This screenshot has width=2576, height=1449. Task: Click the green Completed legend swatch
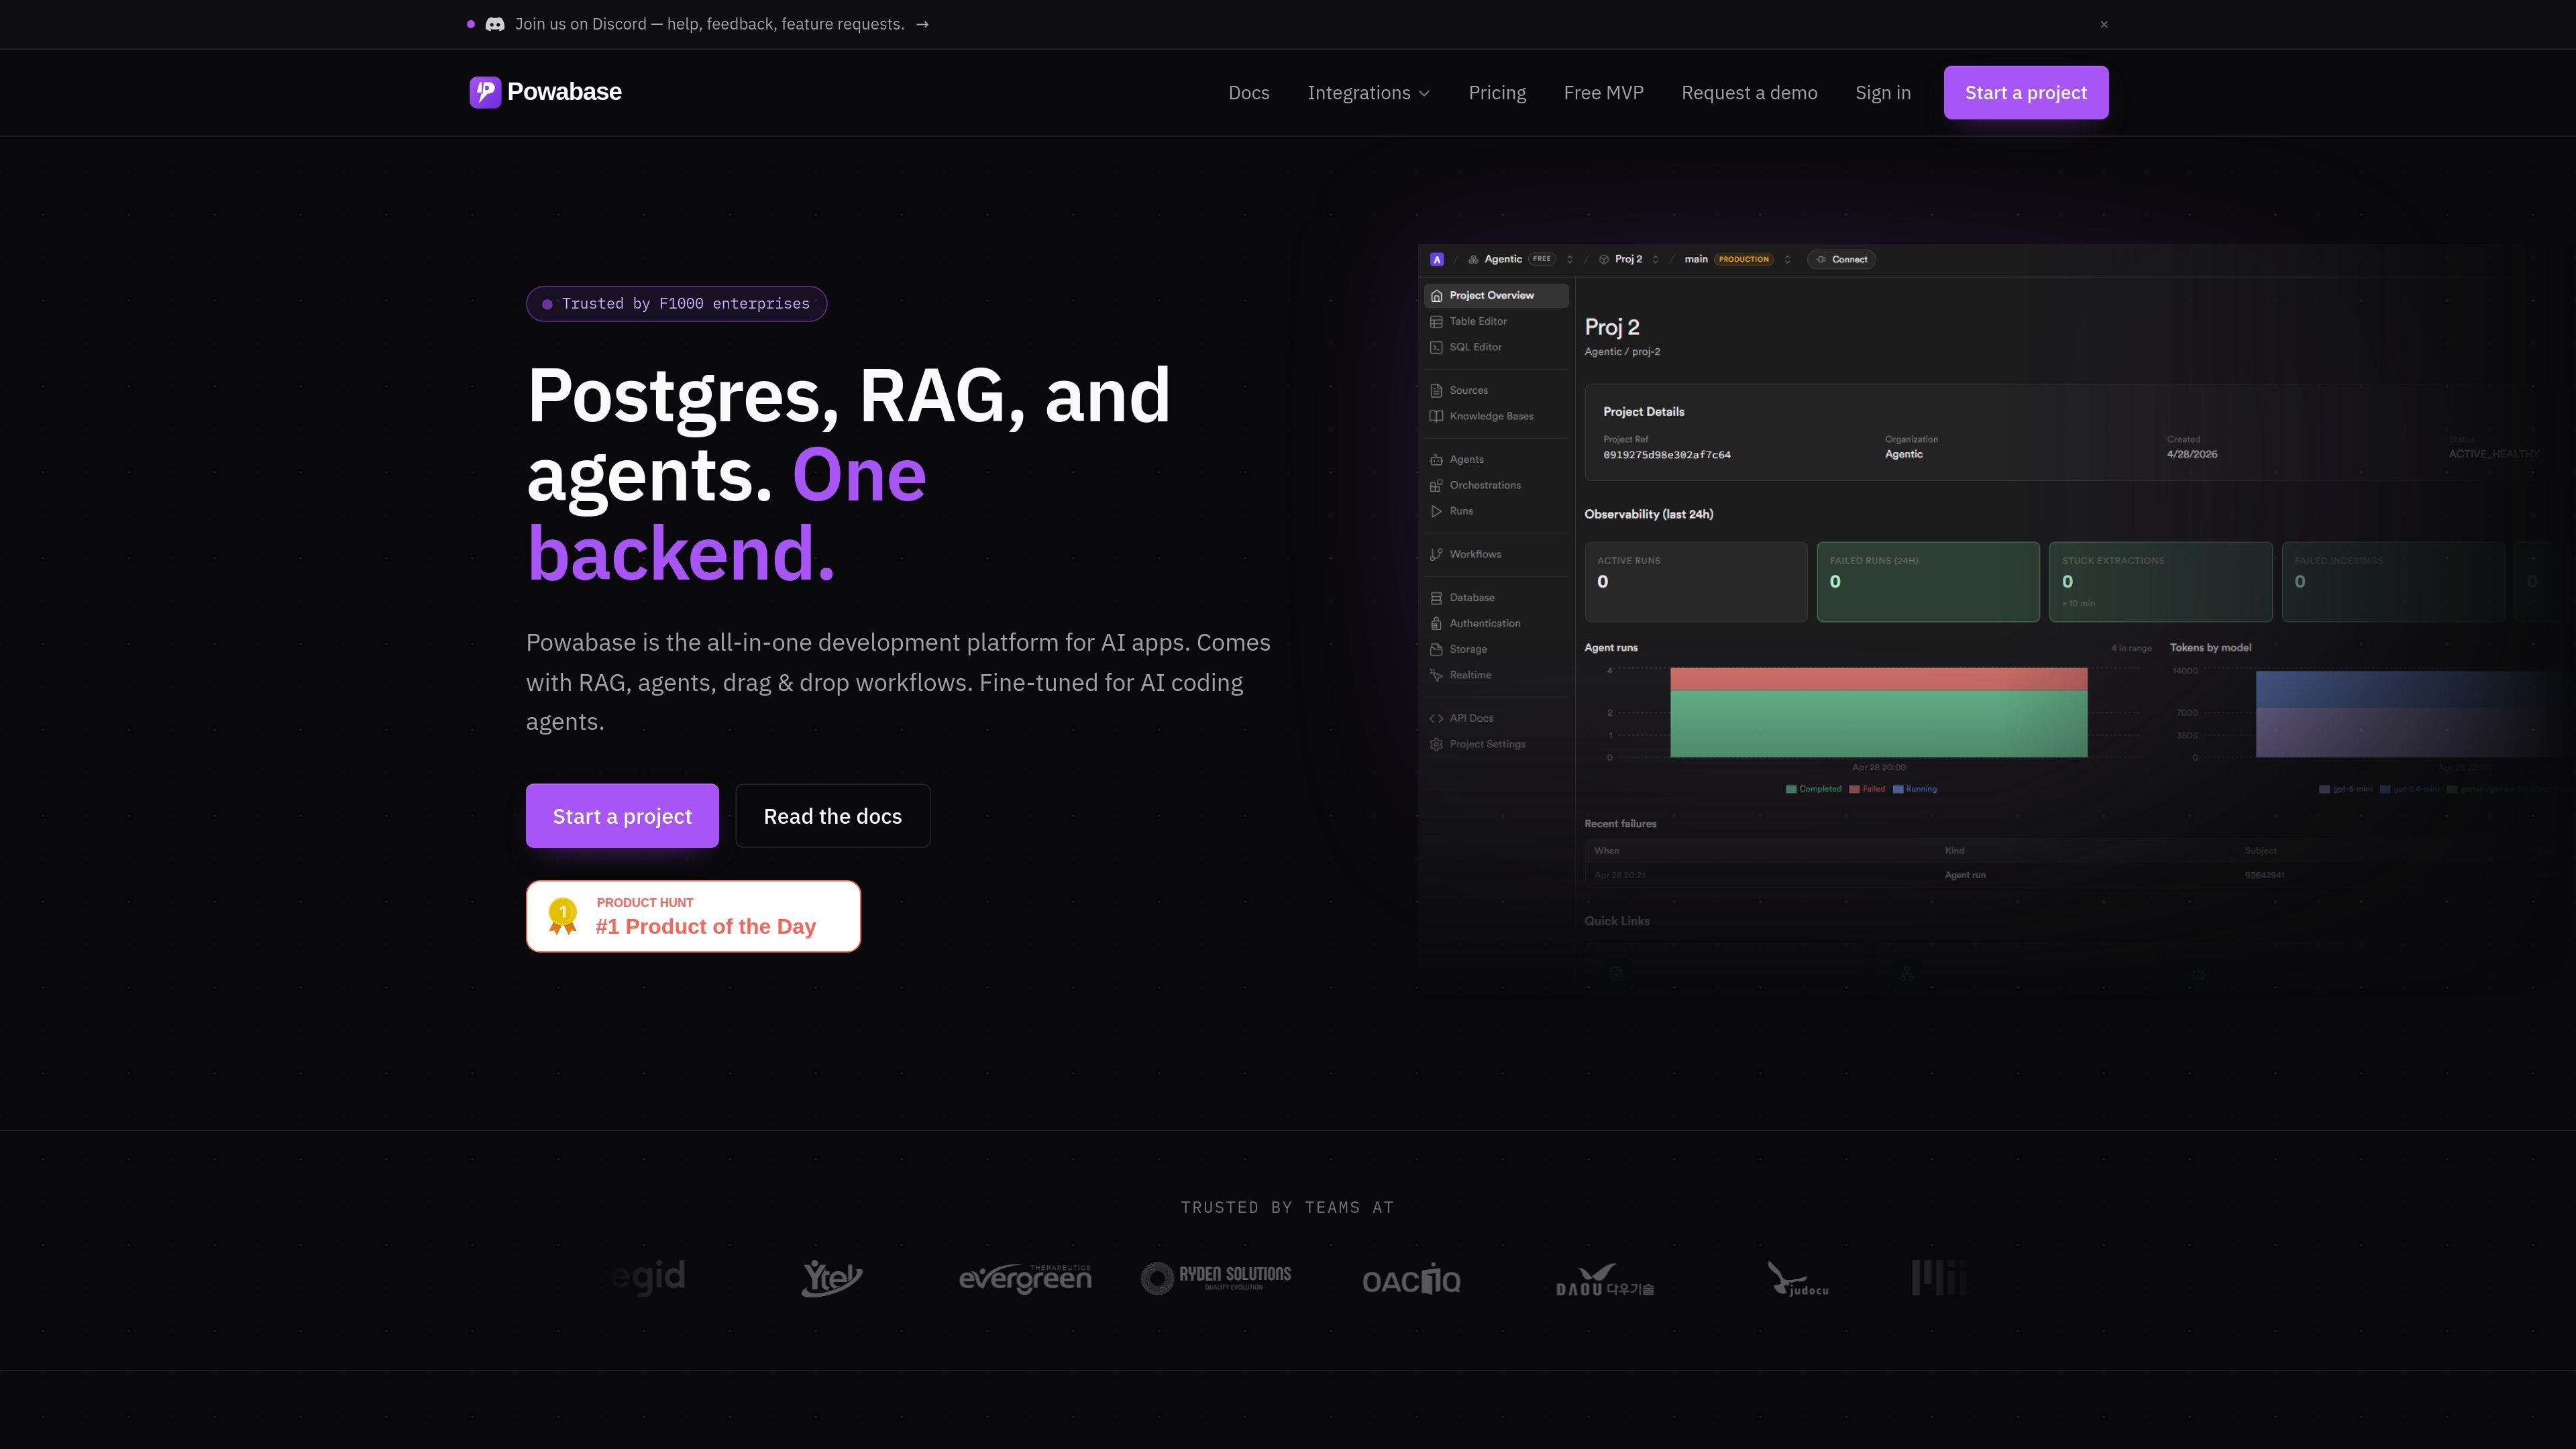point(1791,789)
